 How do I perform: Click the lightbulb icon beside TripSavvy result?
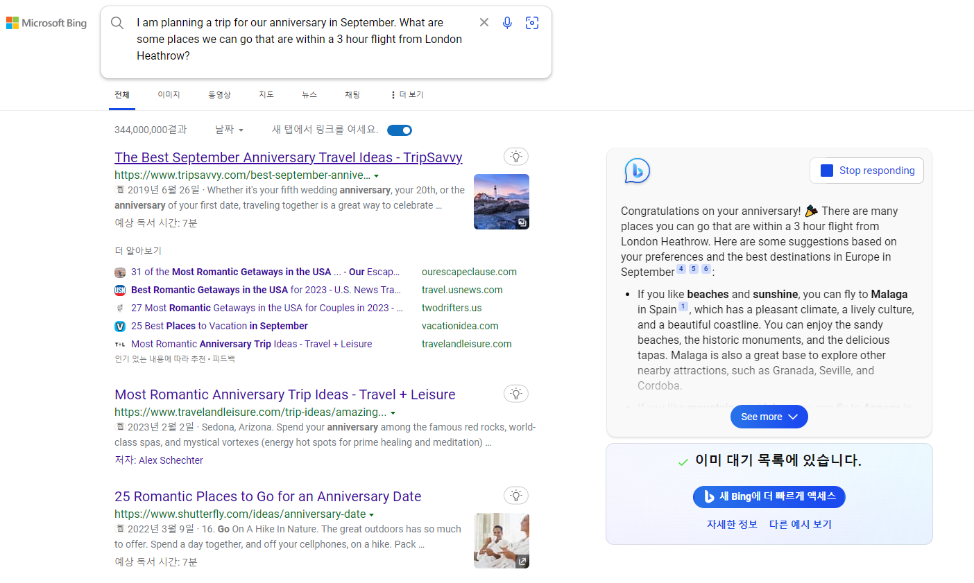pyautogui.click(x=516, y=157)
